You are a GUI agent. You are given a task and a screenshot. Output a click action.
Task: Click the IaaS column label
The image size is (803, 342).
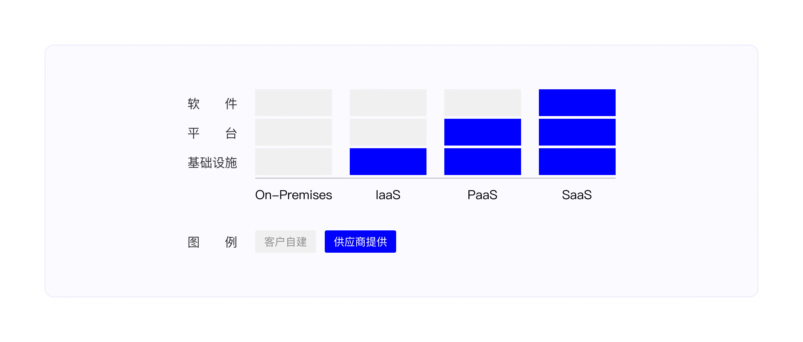(388, 195)
